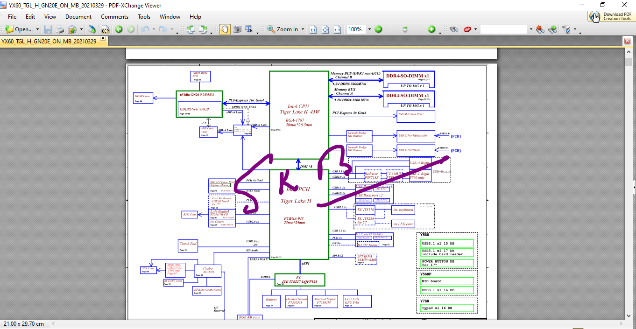Click the Fit Page icon
This screenshot has width=636, height=329.
click(x=325, y=29)
